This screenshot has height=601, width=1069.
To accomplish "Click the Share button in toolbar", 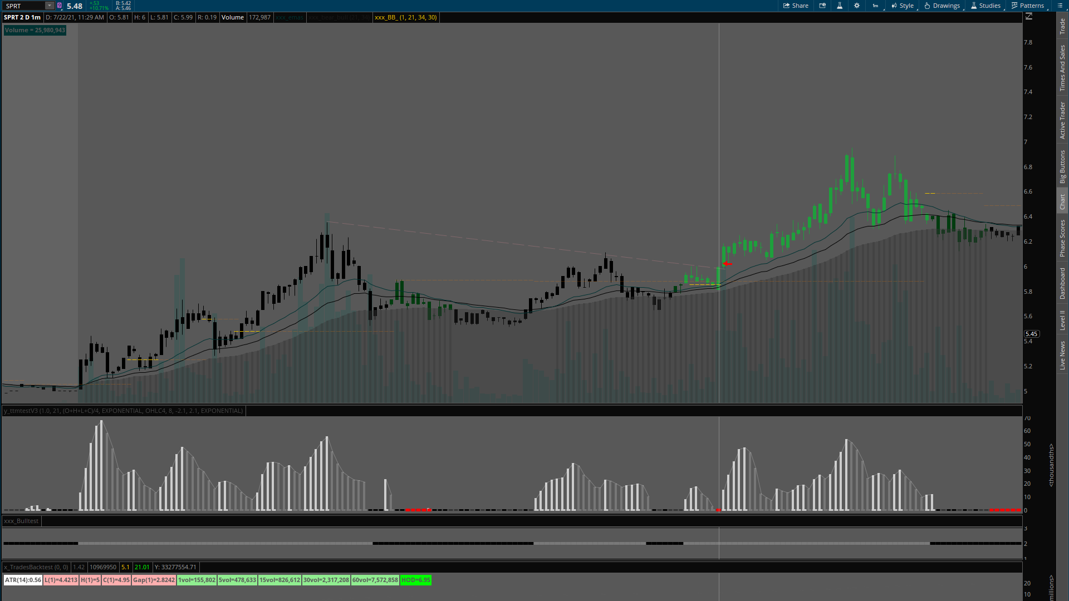I will click(796, 6).
